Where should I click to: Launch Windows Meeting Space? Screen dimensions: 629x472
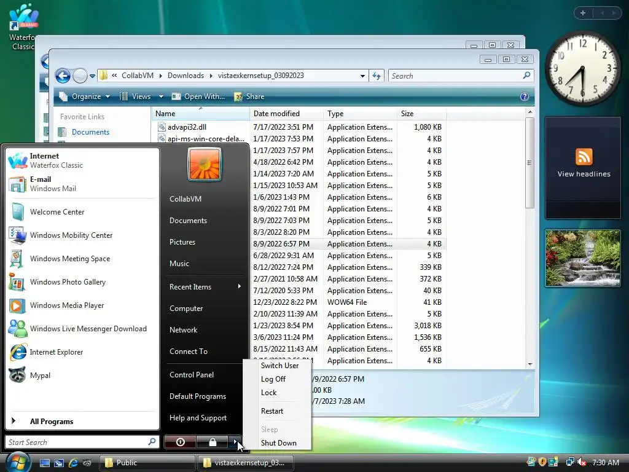(82, 259)
